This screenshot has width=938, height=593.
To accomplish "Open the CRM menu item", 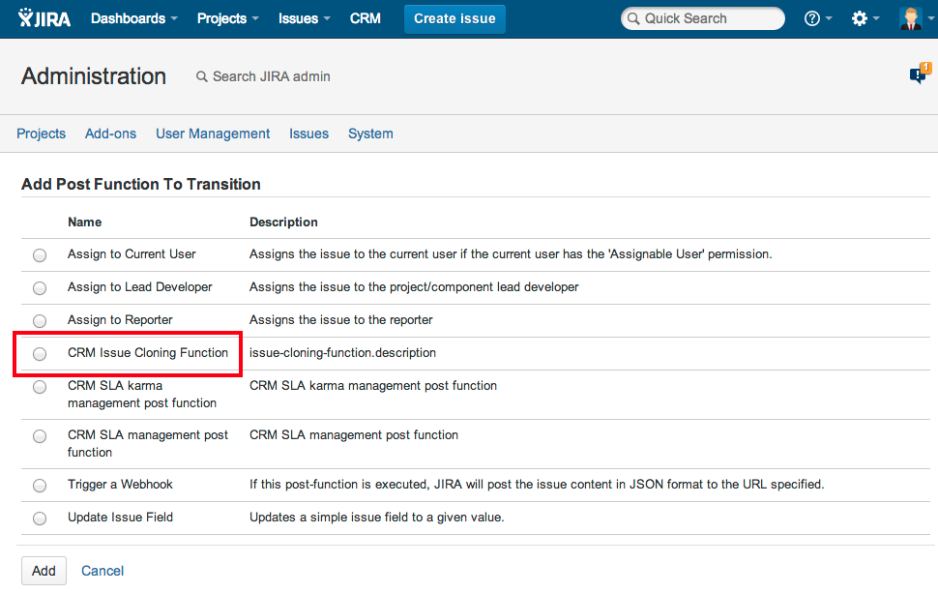I will pos(366,18).
